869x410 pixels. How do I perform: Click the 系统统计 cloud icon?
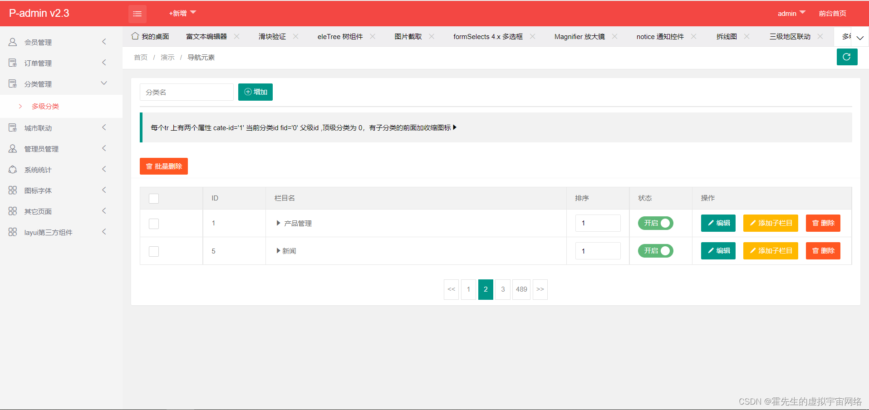[x=12, y=169]
